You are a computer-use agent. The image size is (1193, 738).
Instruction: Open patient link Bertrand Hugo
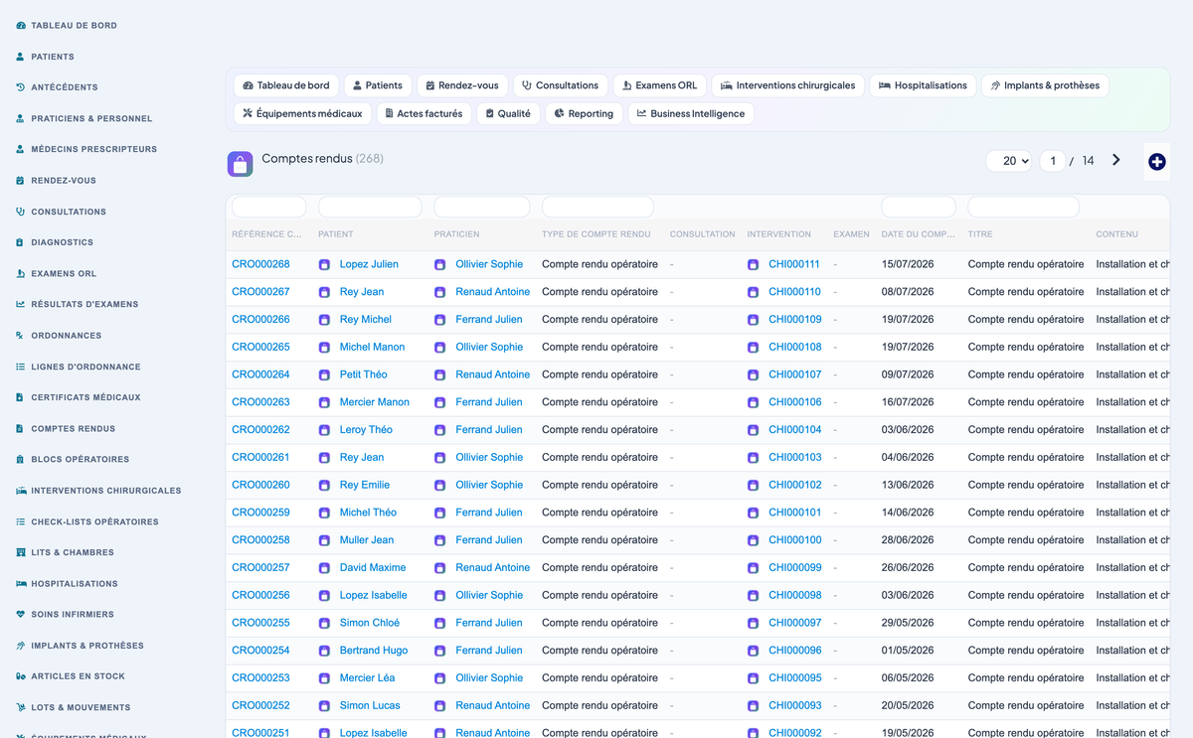tap(374, 651)
